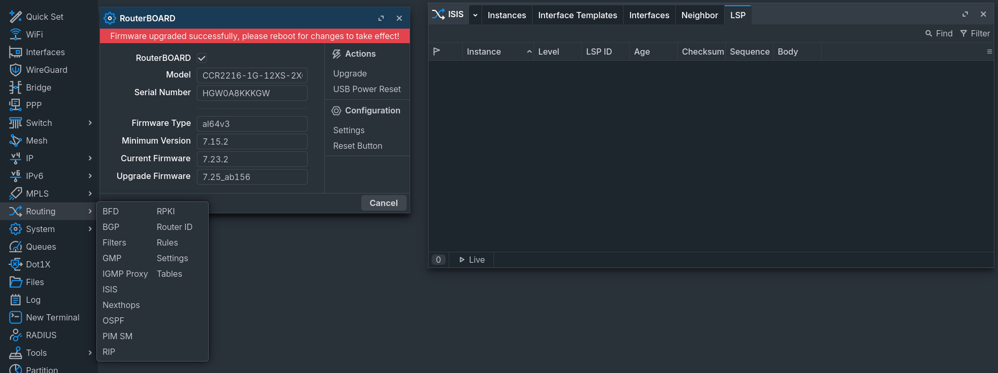This screenshot has width=998, height=373.
Task: Open Quick Set from sidebar icon
Action: [16, 17]
